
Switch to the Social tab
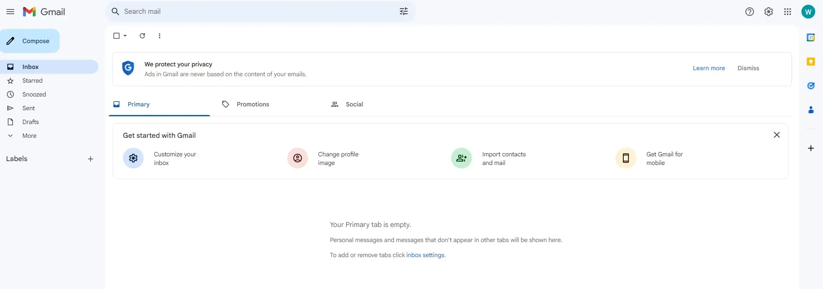pyautogui.click(x=354, y=104)
